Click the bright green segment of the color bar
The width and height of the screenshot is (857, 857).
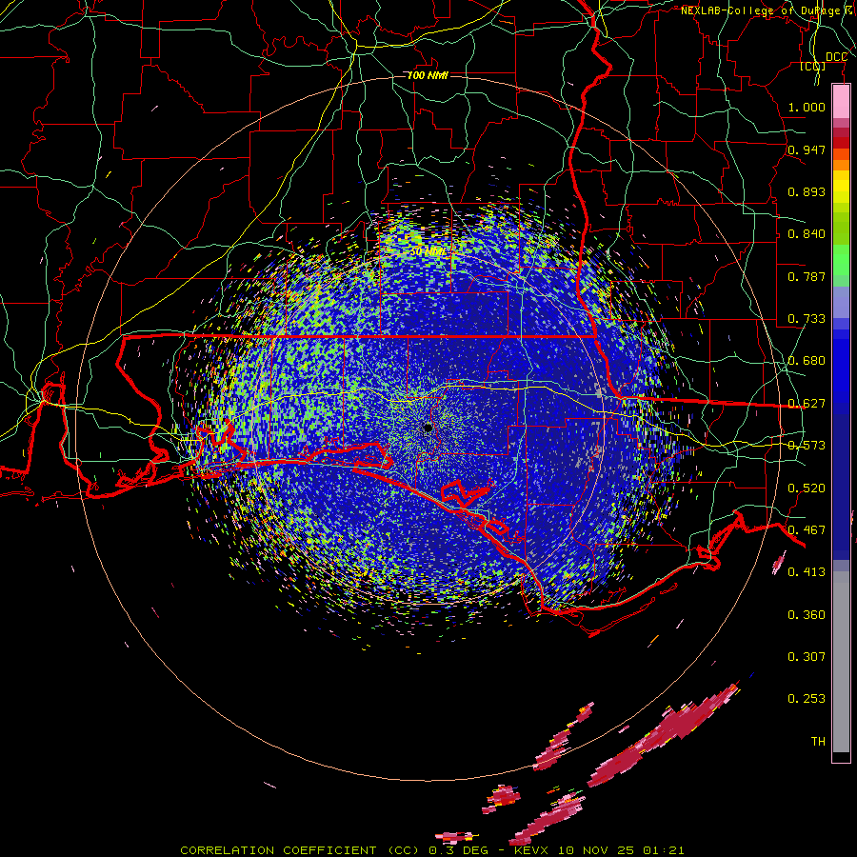(x=841, y=260)
